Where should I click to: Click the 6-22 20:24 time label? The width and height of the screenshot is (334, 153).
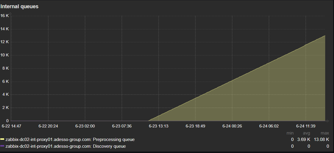48,126
